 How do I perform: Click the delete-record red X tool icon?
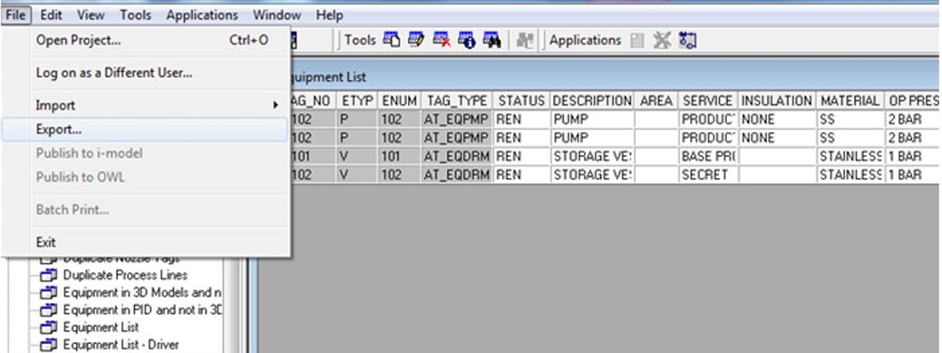442,40
